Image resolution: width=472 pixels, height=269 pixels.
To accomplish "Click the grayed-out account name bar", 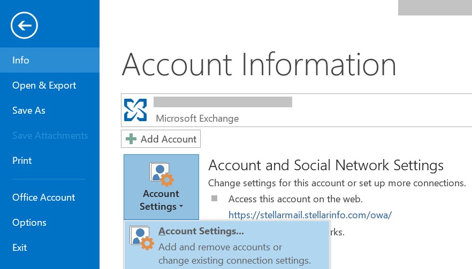I will click(x=223, y=102).
